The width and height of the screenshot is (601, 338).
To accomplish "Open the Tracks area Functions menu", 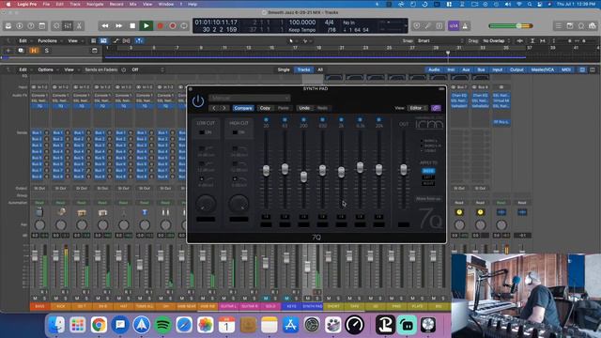I will (49, 40).
